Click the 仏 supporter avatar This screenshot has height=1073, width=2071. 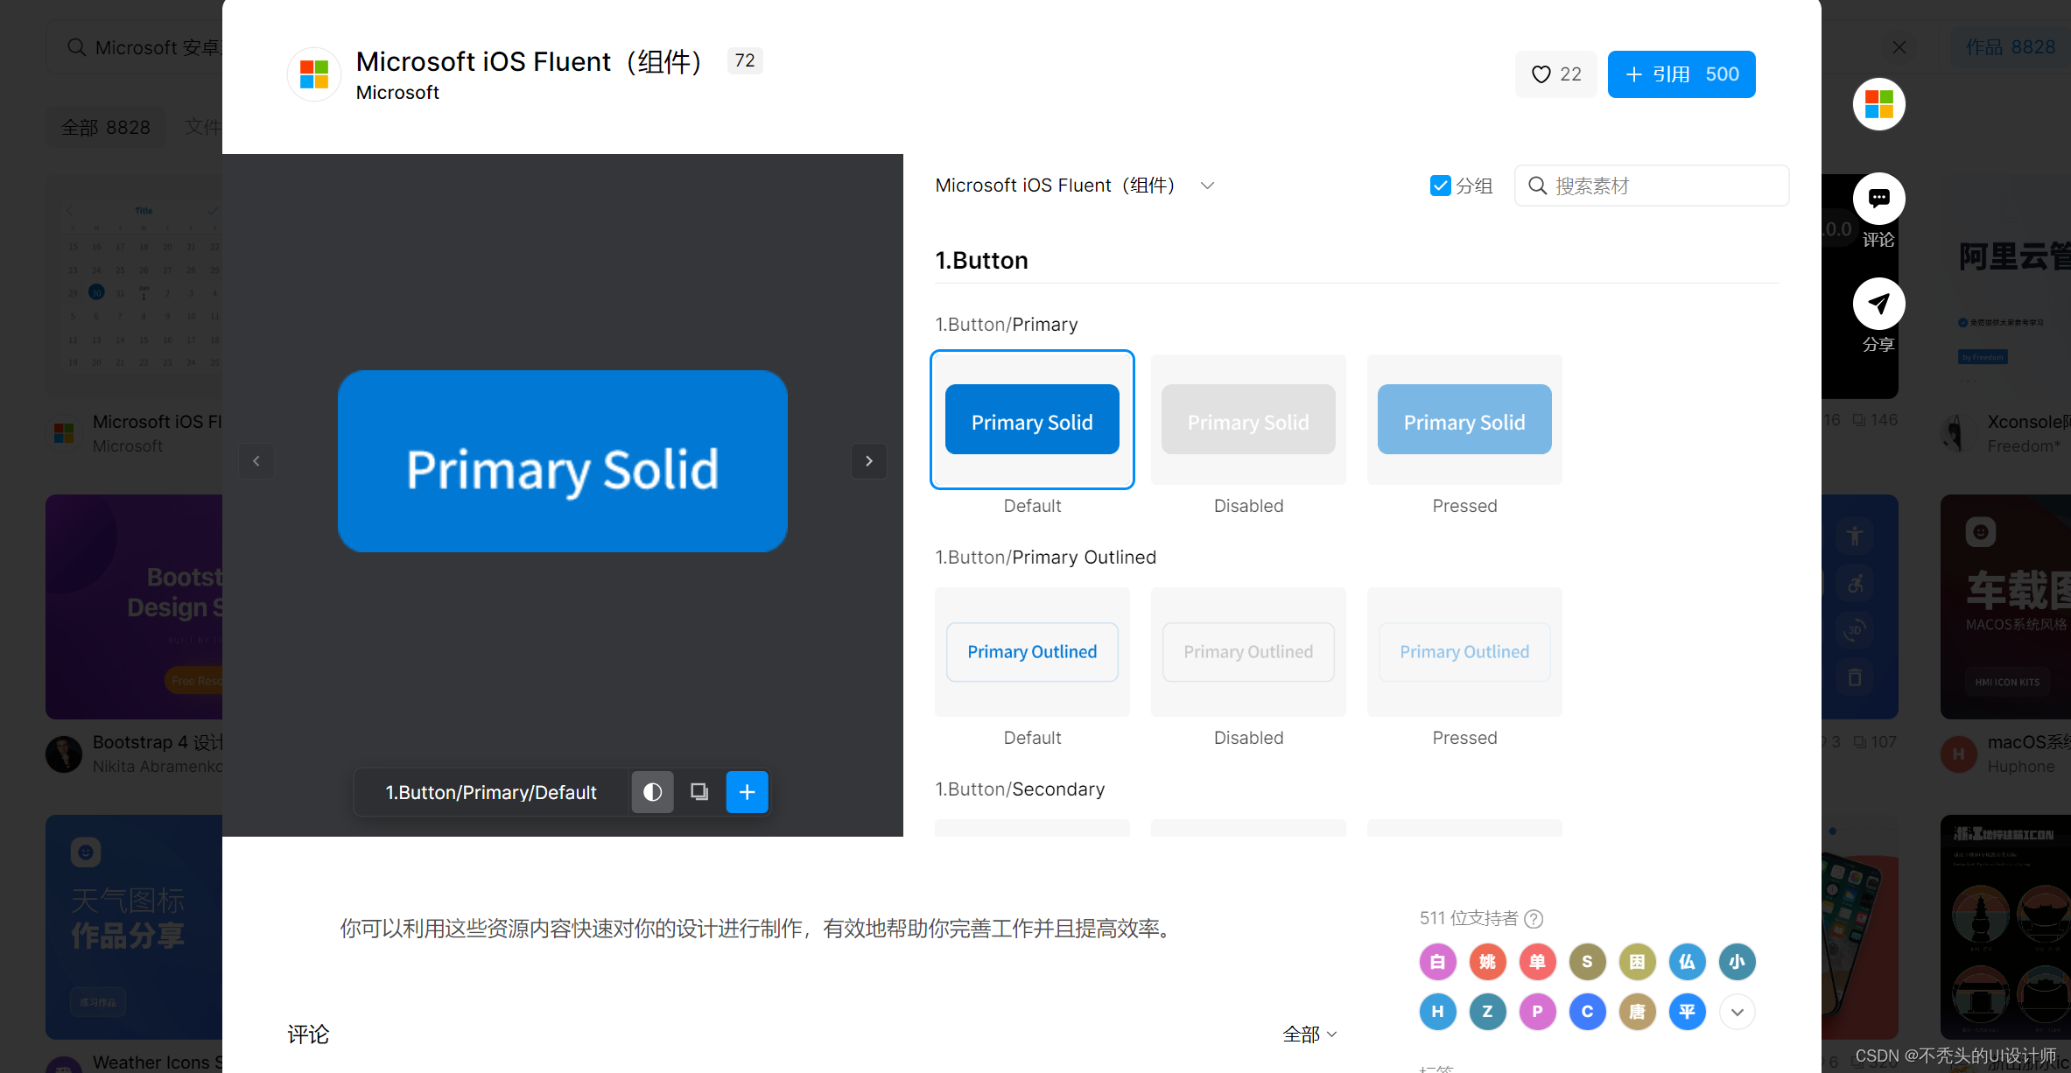pos(1687,962)
